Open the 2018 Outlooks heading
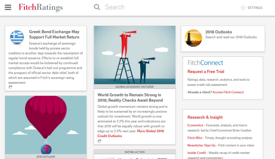 (219, 32)
